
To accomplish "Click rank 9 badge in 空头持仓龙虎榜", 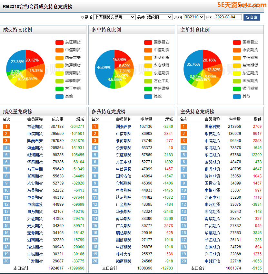I will 184,183.
